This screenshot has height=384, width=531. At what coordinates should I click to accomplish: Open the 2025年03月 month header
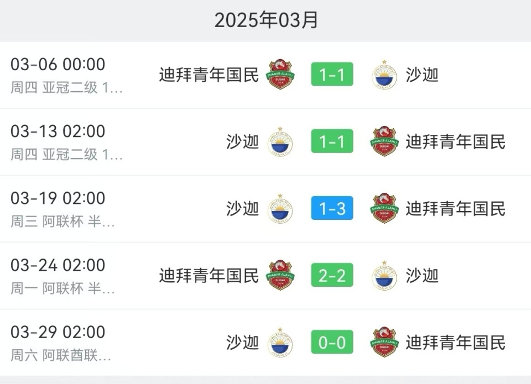point(265,19)
